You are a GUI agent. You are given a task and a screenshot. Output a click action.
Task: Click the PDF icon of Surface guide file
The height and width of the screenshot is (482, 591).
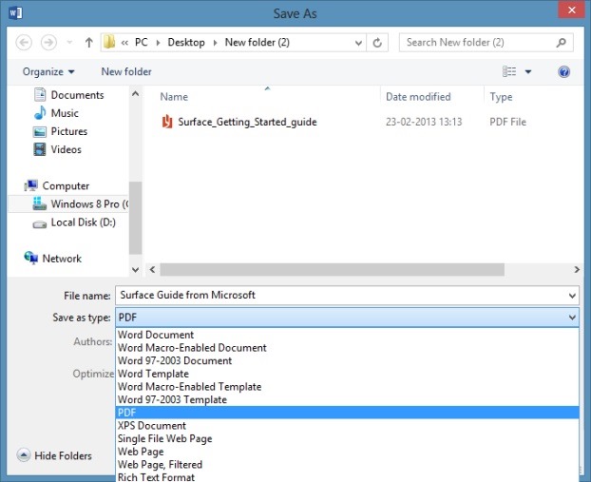point(167,122)
